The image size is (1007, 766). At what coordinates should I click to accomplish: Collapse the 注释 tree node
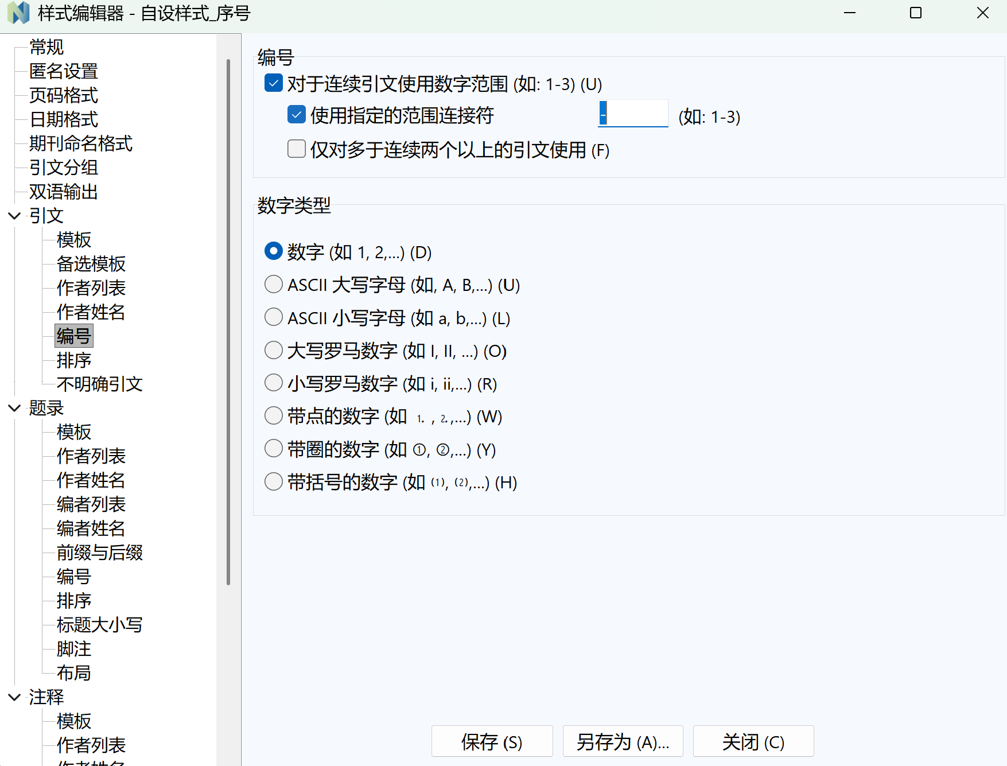point(14,697)
